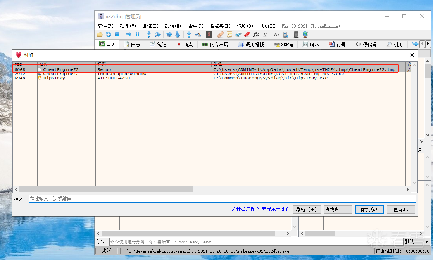433x260 pixels.
Task: Open the 收藏夹(I) menu
Action: 220,26
